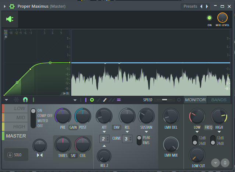This screenshot has height=172, width=235.
Task: Click the REL 2 knob
Action: point(104,156)
